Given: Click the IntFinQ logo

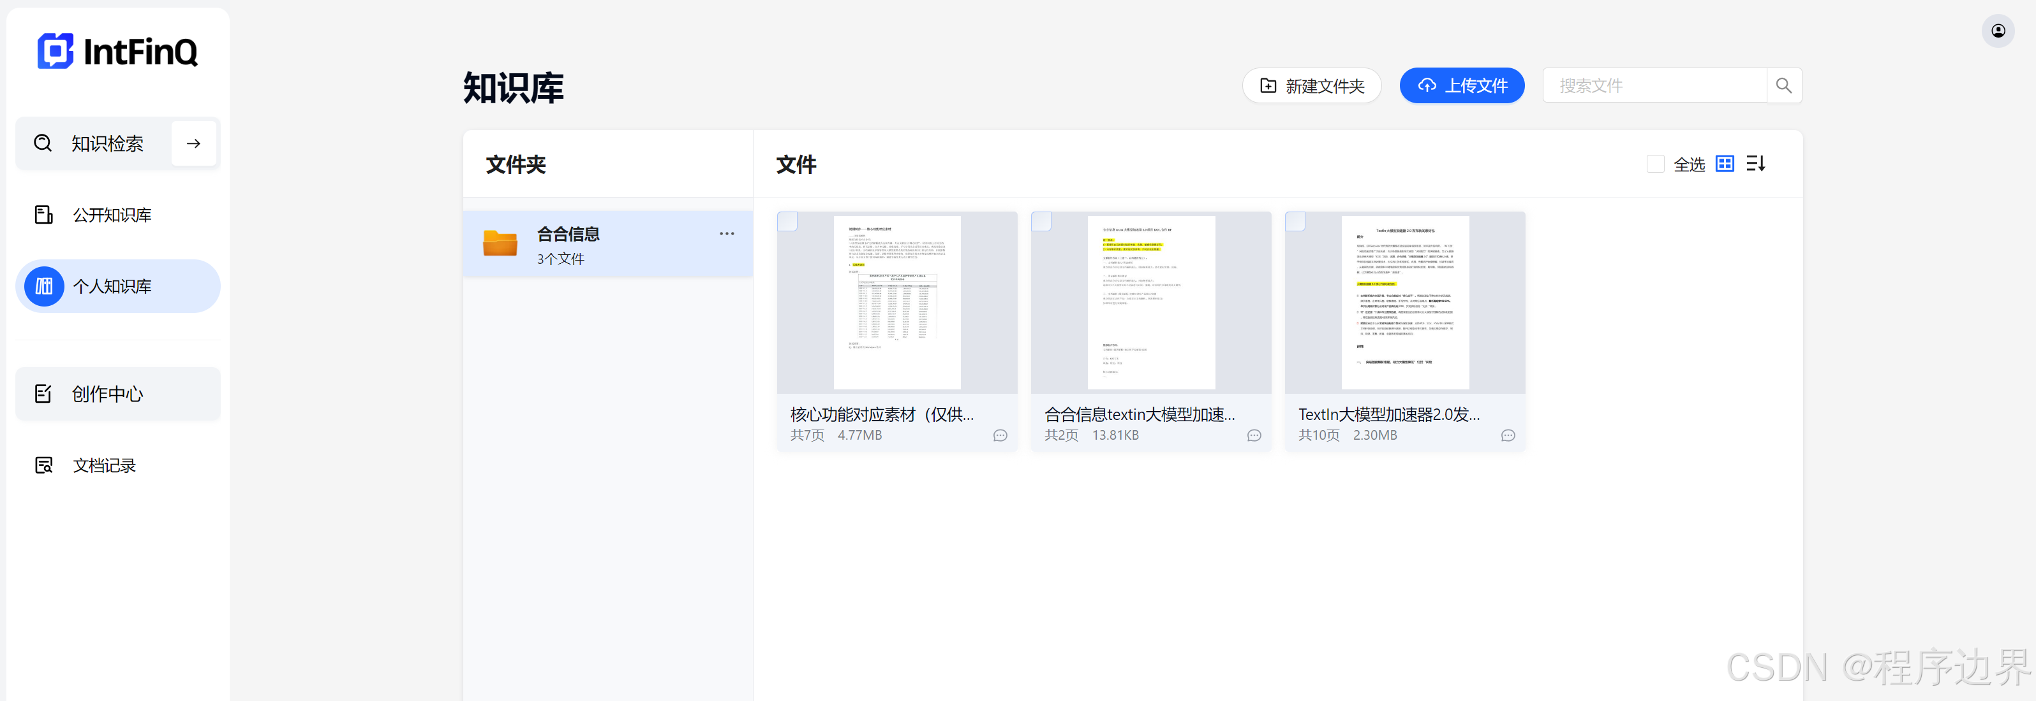Looking at the screenshot, I should tap(118, 52).
